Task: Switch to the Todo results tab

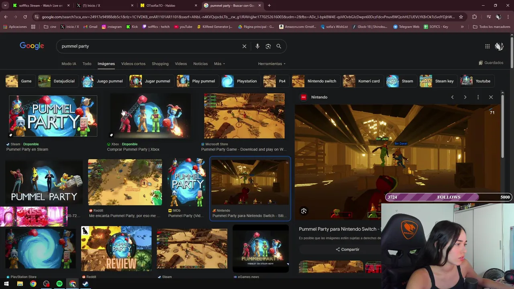Action: [x=87, y=64]
